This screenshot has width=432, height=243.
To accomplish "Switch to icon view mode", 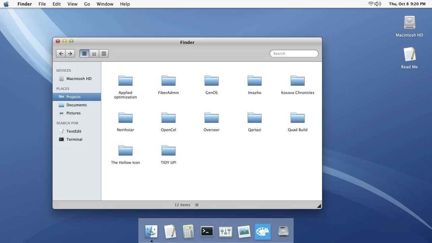I will 84,53.
